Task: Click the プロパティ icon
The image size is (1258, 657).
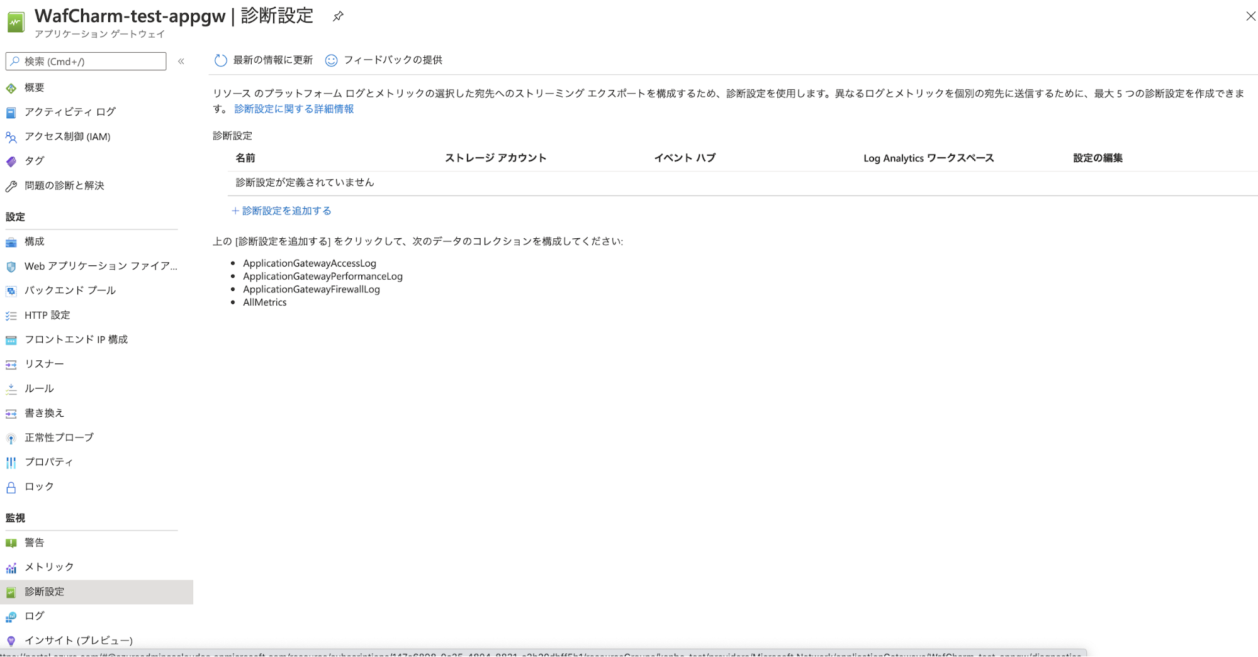Action: tap(11, 463)
